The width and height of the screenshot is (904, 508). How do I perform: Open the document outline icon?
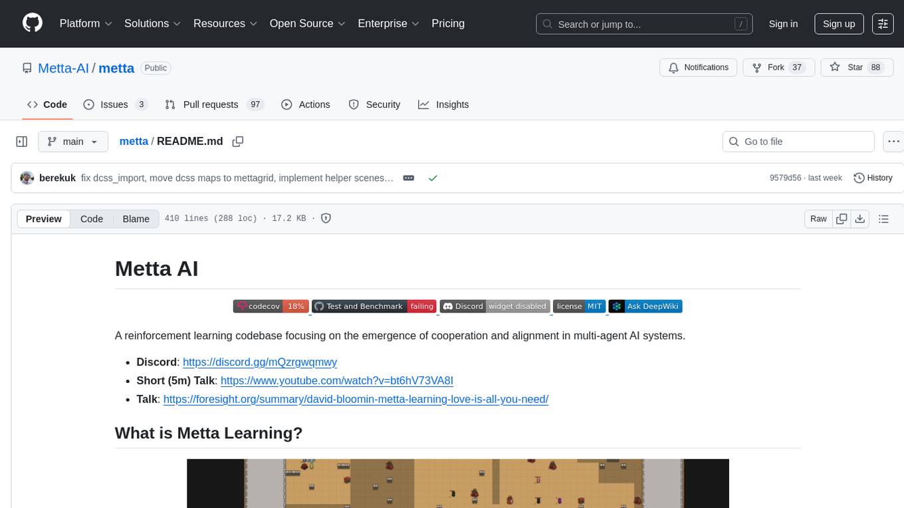[883, 219]
